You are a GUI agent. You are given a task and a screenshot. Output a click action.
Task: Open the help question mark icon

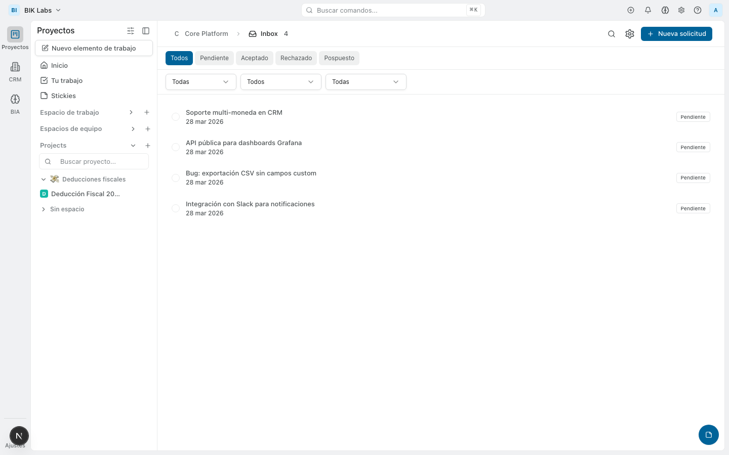pos(698,10)
